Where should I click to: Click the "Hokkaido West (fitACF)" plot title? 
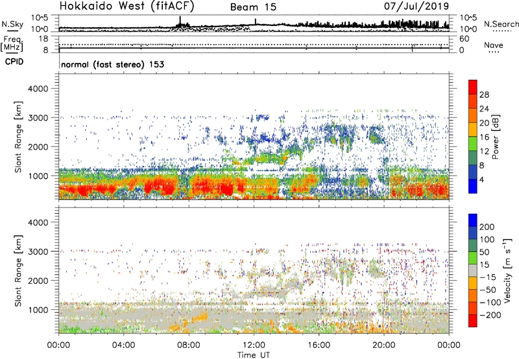coord(127,6)
